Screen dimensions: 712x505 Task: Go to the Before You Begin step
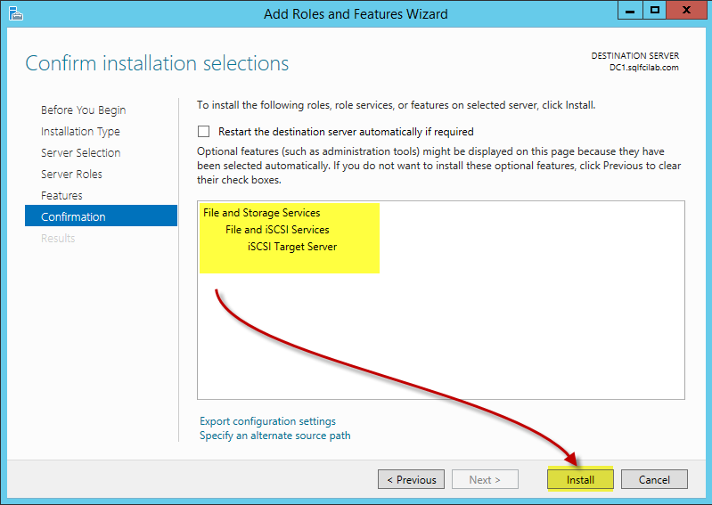pos(83,110)
